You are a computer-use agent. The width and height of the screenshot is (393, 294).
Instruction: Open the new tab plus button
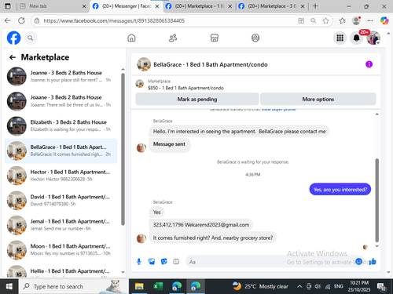pyautogui.click(x=315, y=6)
